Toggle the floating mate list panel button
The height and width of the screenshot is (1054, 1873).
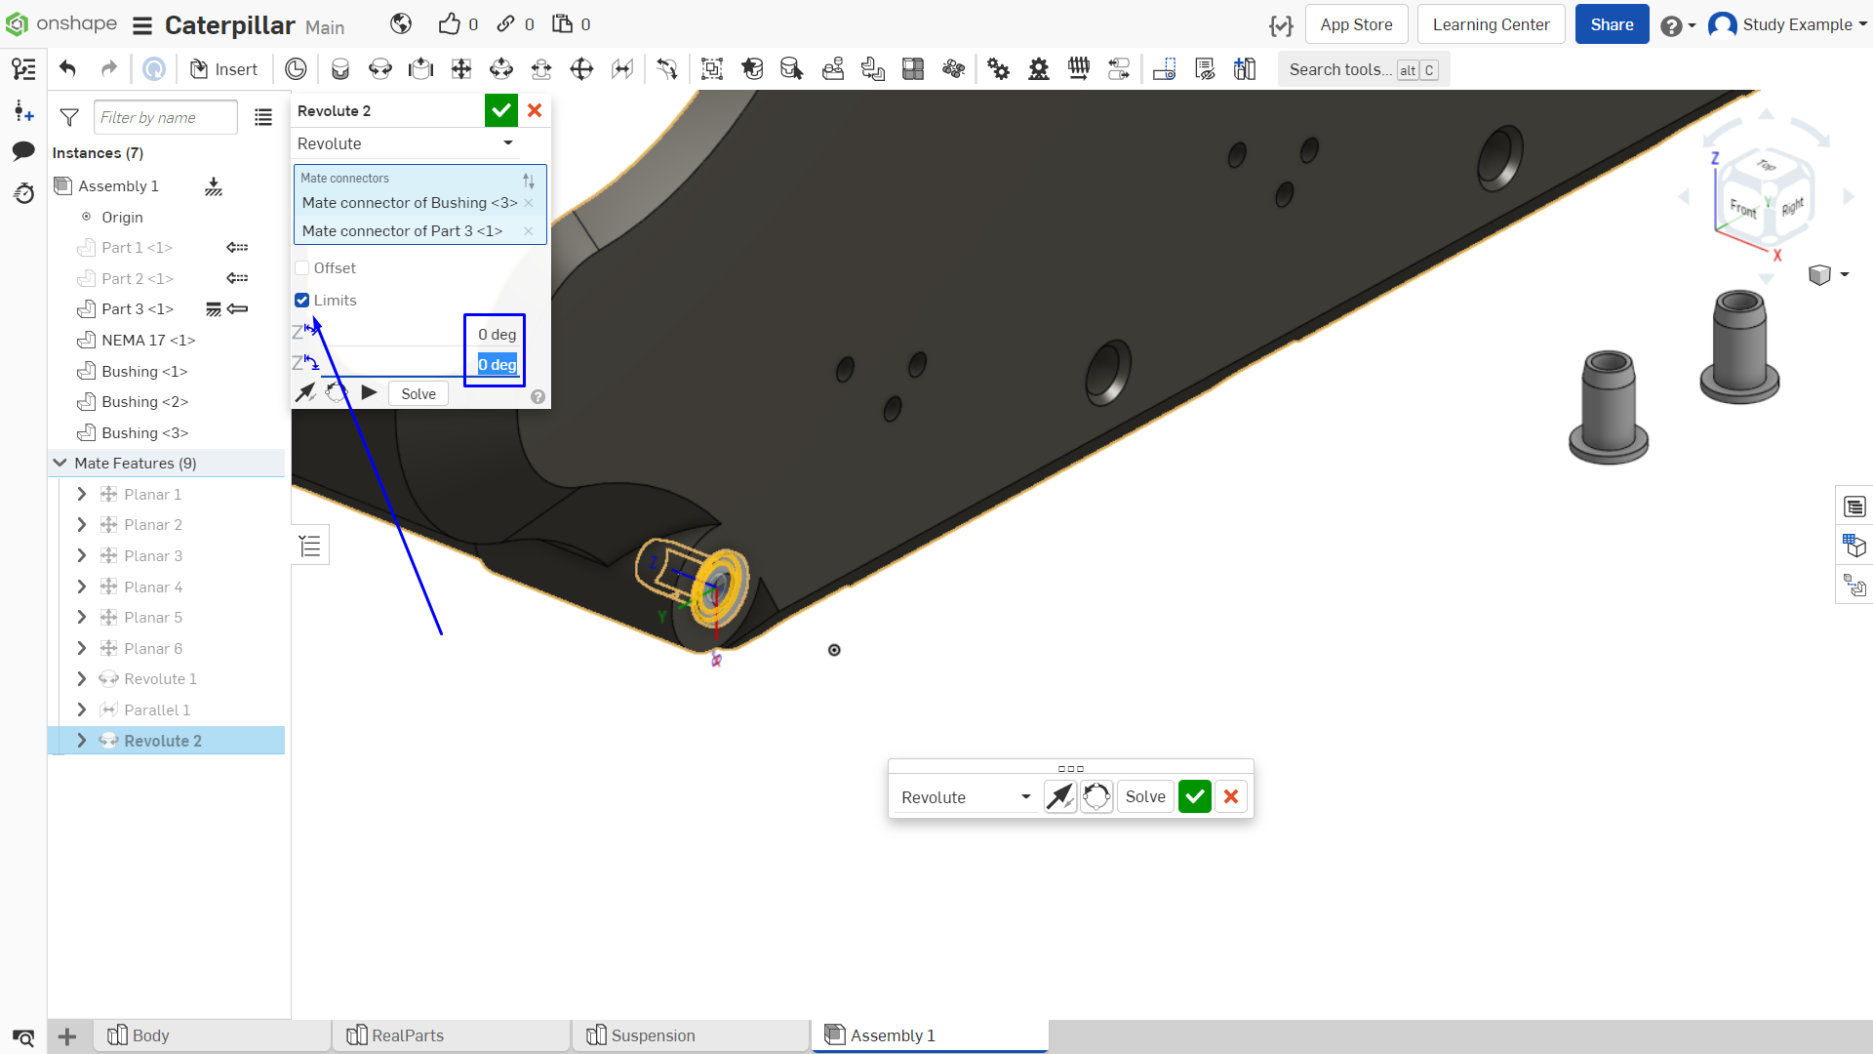click(x=310, y=546)
